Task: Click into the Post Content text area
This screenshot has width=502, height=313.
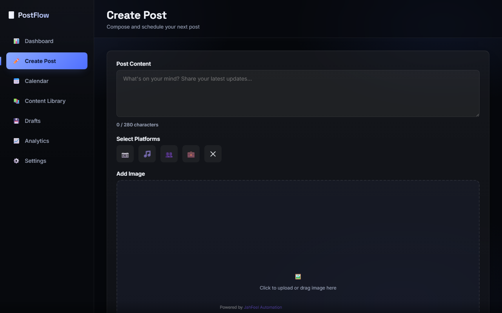Action: click(x=298, y=94)
